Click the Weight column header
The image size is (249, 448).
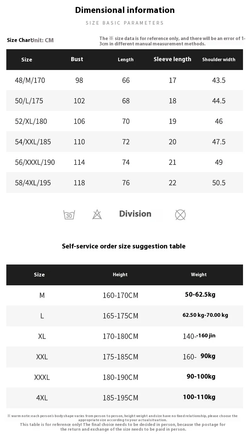coord(199,275)
